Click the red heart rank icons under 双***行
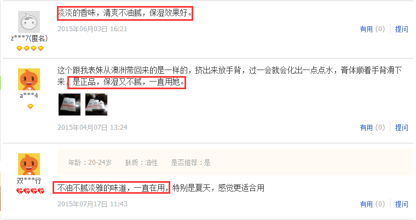 (30, 191)
